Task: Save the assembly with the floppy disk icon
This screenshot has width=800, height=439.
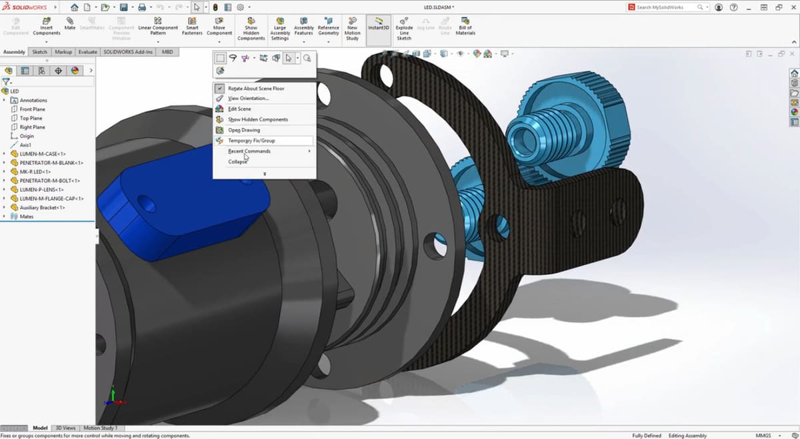Action: (123, 7)
